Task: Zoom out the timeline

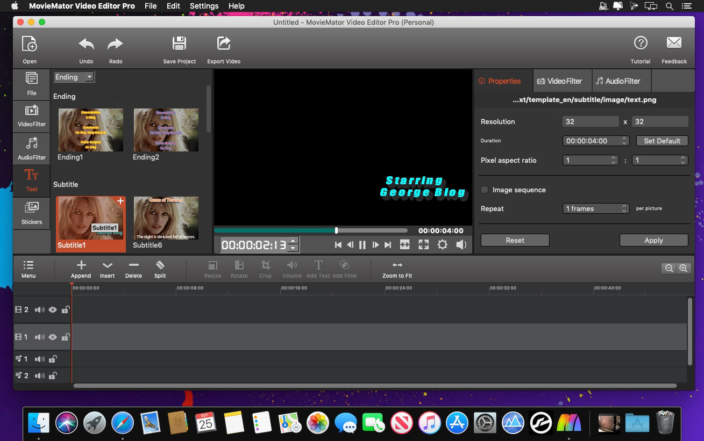Action: [669, 268]
